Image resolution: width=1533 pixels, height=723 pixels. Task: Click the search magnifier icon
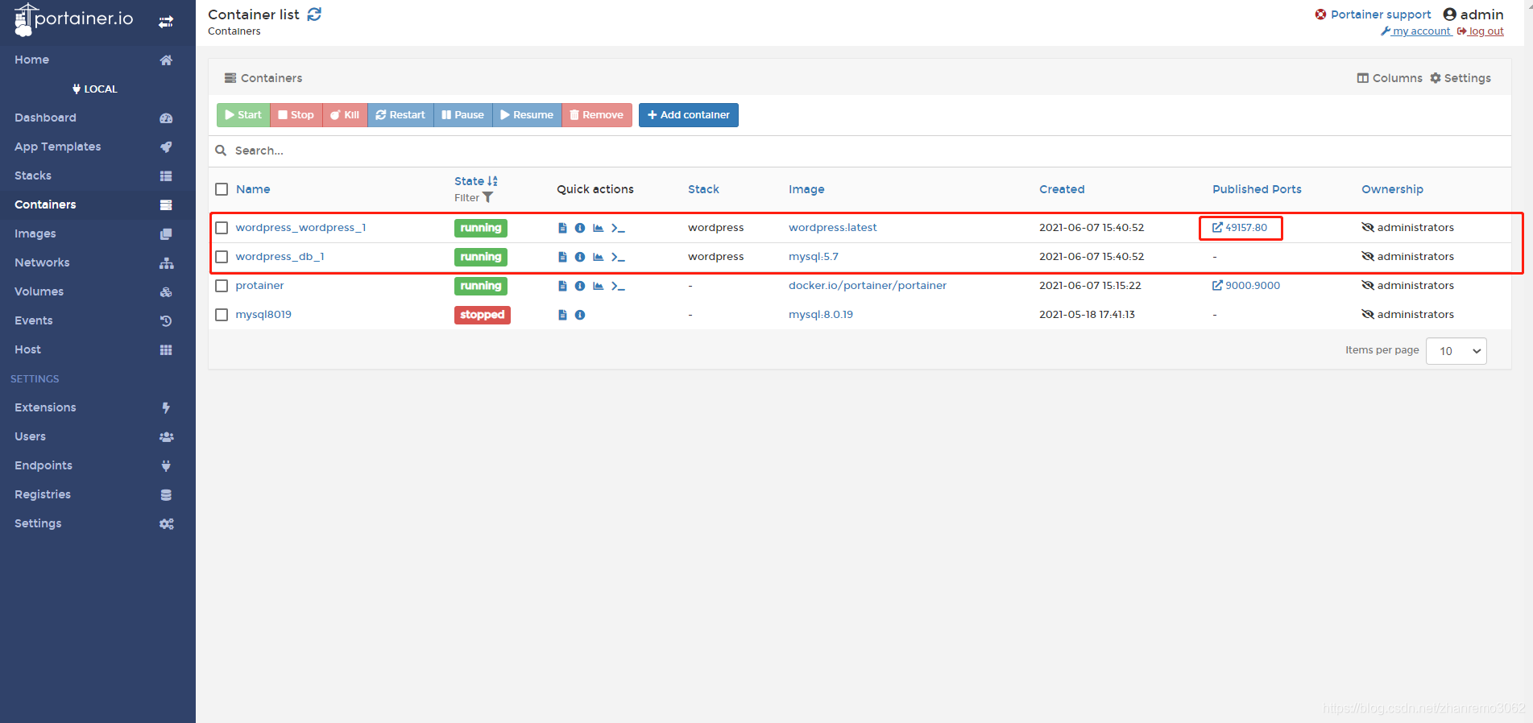(221, 151)
